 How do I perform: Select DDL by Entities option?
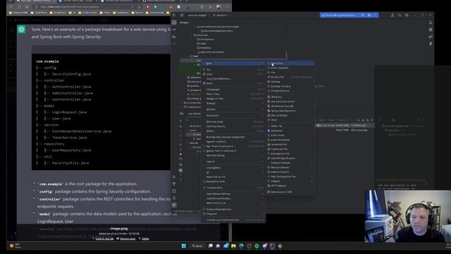[x=290, y=116]
